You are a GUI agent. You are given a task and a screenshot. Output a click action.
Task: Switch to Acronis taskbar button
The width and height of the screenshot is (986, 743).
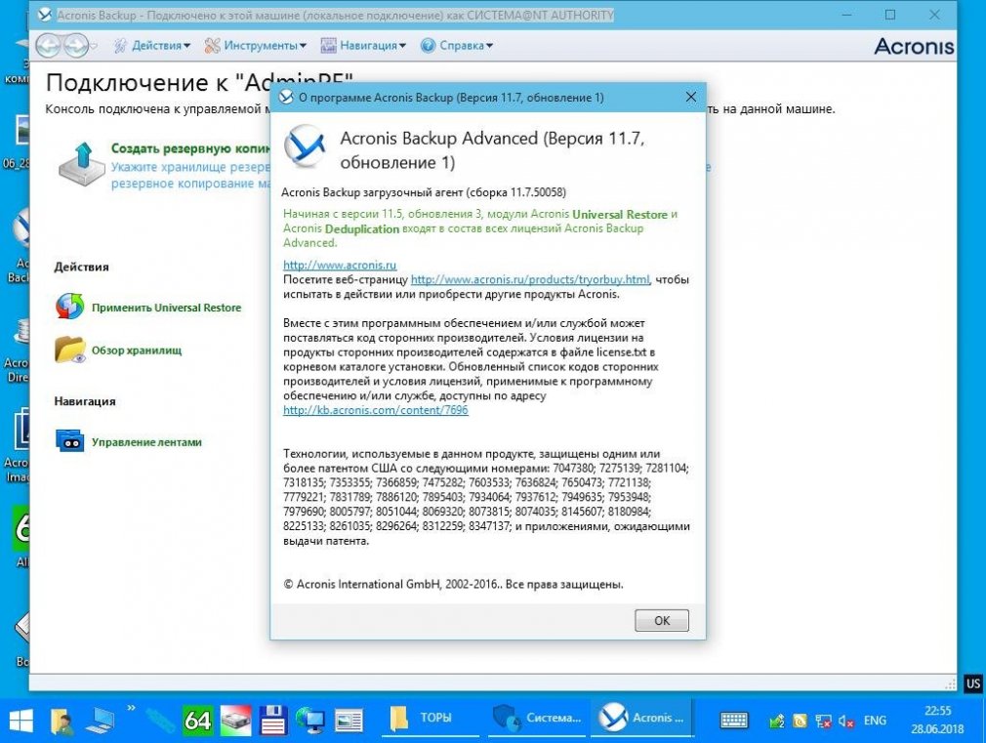click(x=640, y=718)
